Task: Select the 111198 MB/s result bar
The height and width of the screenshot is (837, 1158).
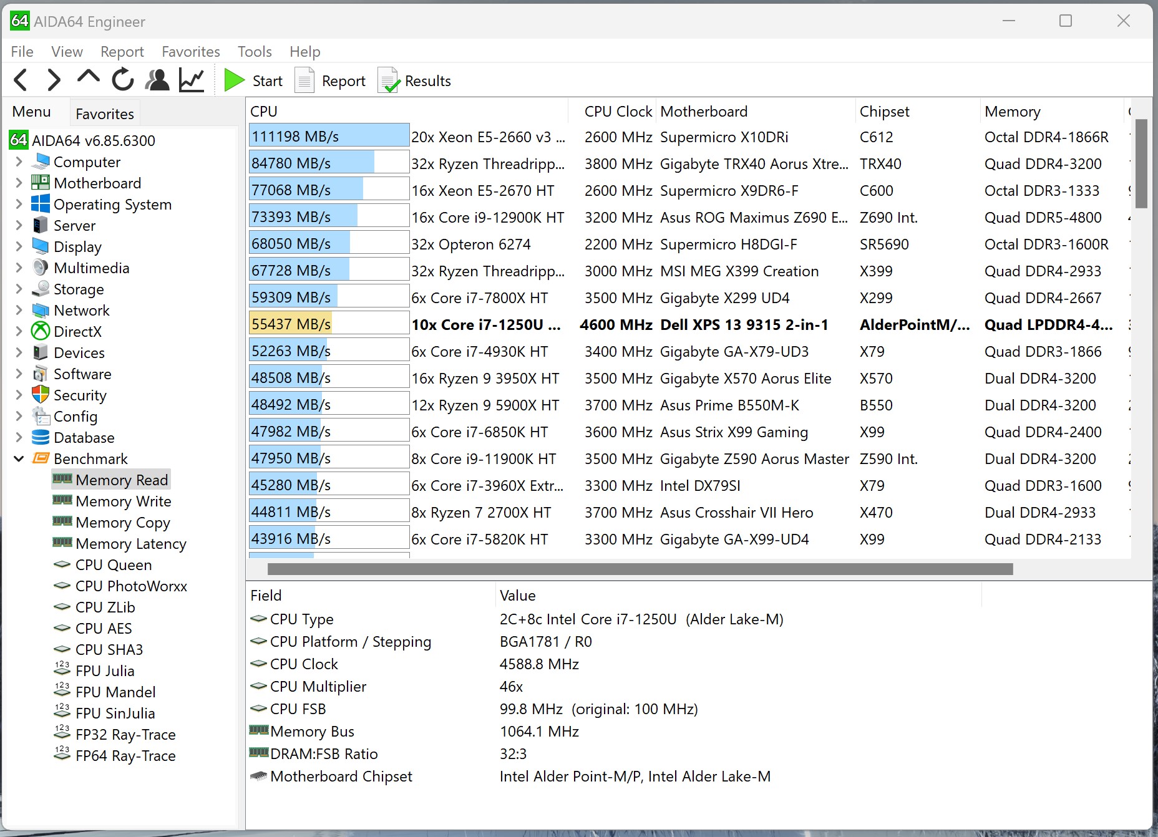Action: click(329, 136)
